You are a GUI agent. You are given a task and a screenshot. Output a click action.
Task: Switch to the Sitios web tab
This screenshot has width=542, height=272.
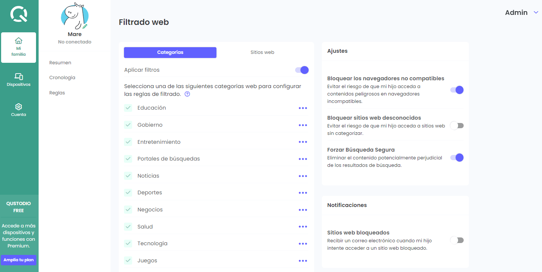(262, 52)
